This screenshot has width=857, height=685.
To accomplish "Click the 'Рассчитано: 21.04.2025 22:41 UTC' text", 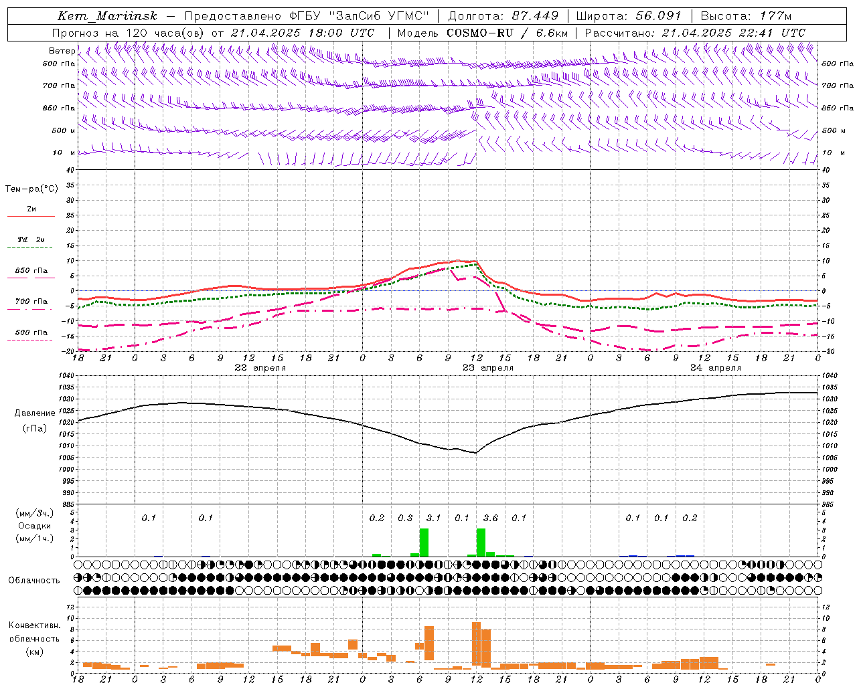I will coord(695,32).
